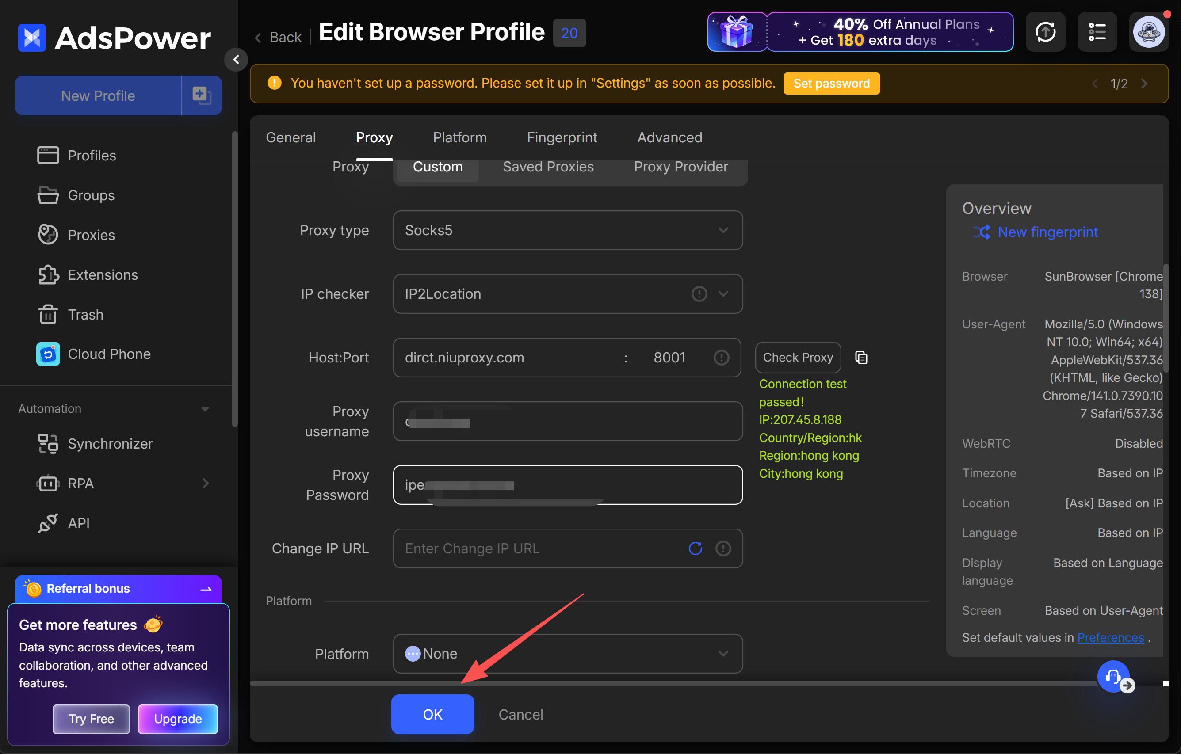Open the task list icon in the header
1181x754 pixels.
[1097, 32]
